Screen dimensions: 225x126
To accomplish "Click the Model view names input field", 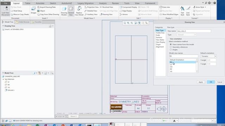I will (184, 56).
